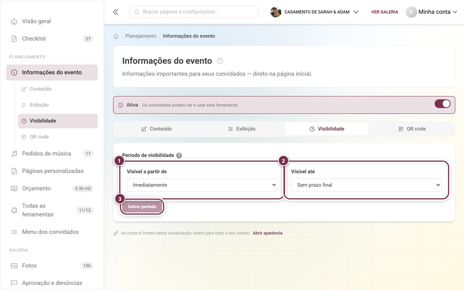Open Menu dos convidados
The height and width of the screenshot is (290, 464).
click(x=52, y=232)
